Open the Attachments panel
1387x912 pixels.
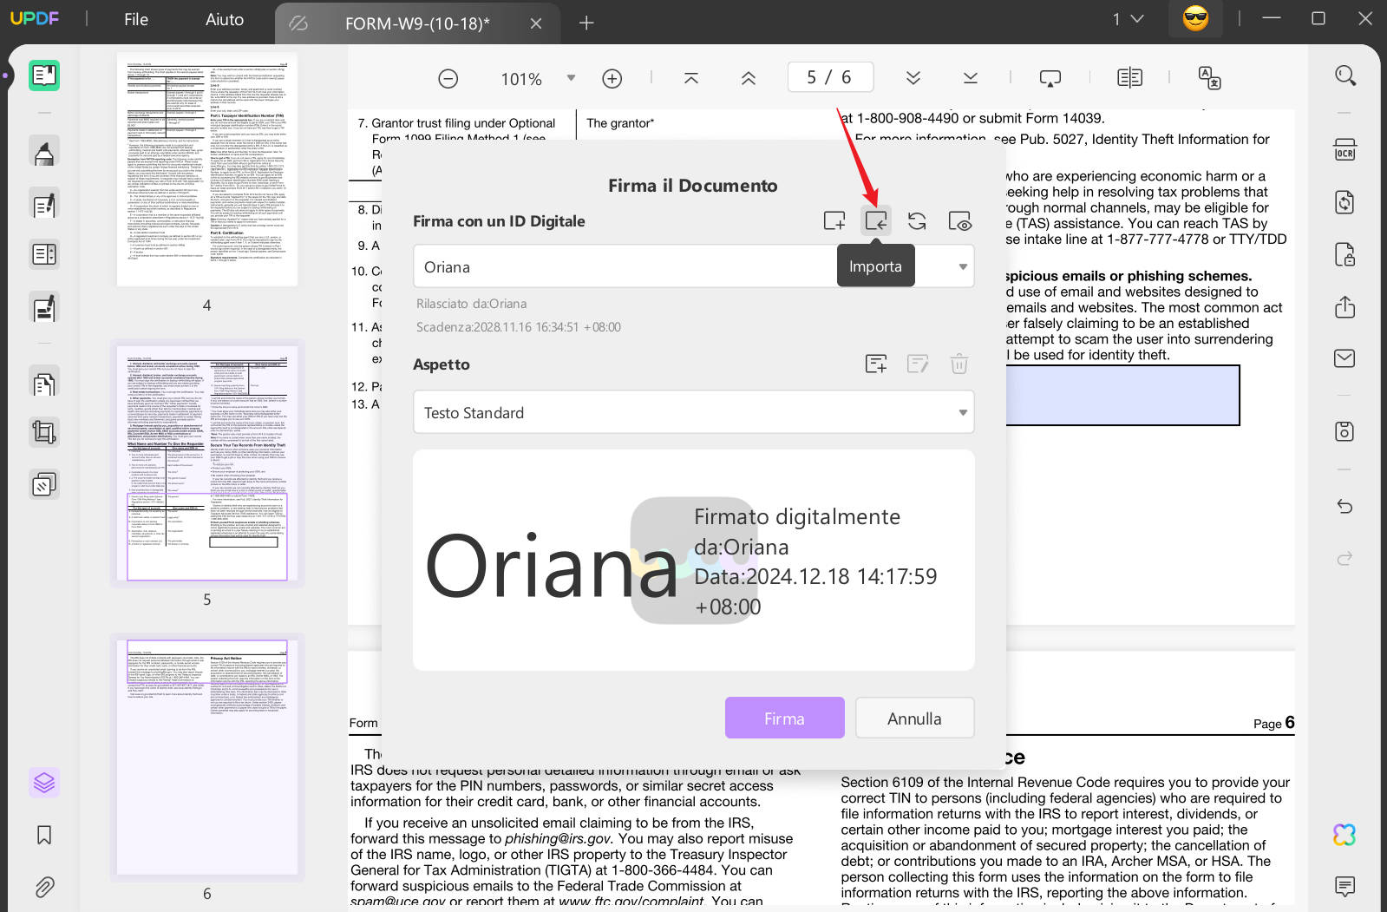[x=44, y=887]
